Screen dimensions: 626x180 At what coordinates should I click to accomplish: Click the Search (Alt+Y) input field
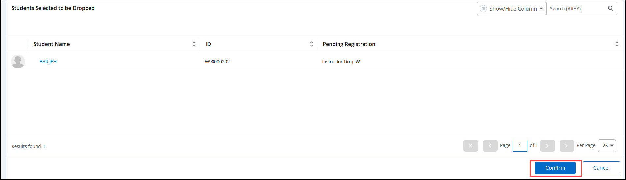coord(576,9)
